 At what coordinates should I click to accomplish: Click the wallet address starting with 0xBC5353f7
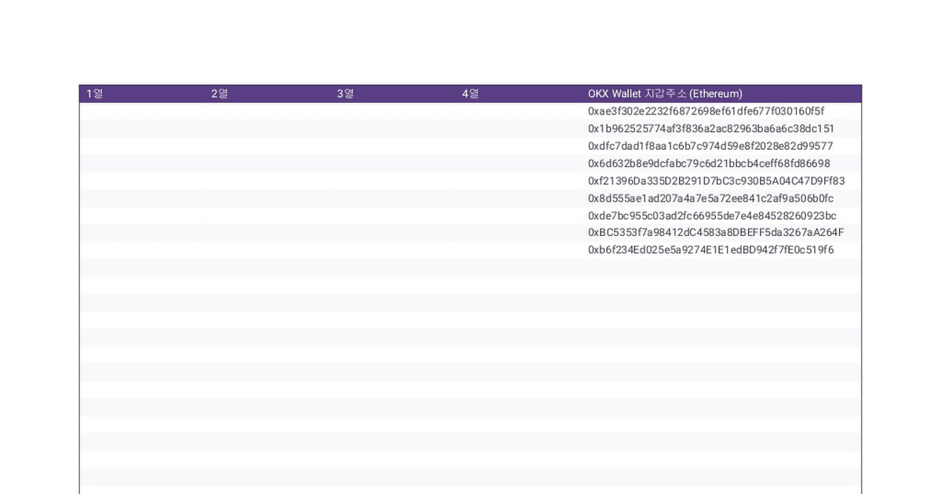click(716, 233)
